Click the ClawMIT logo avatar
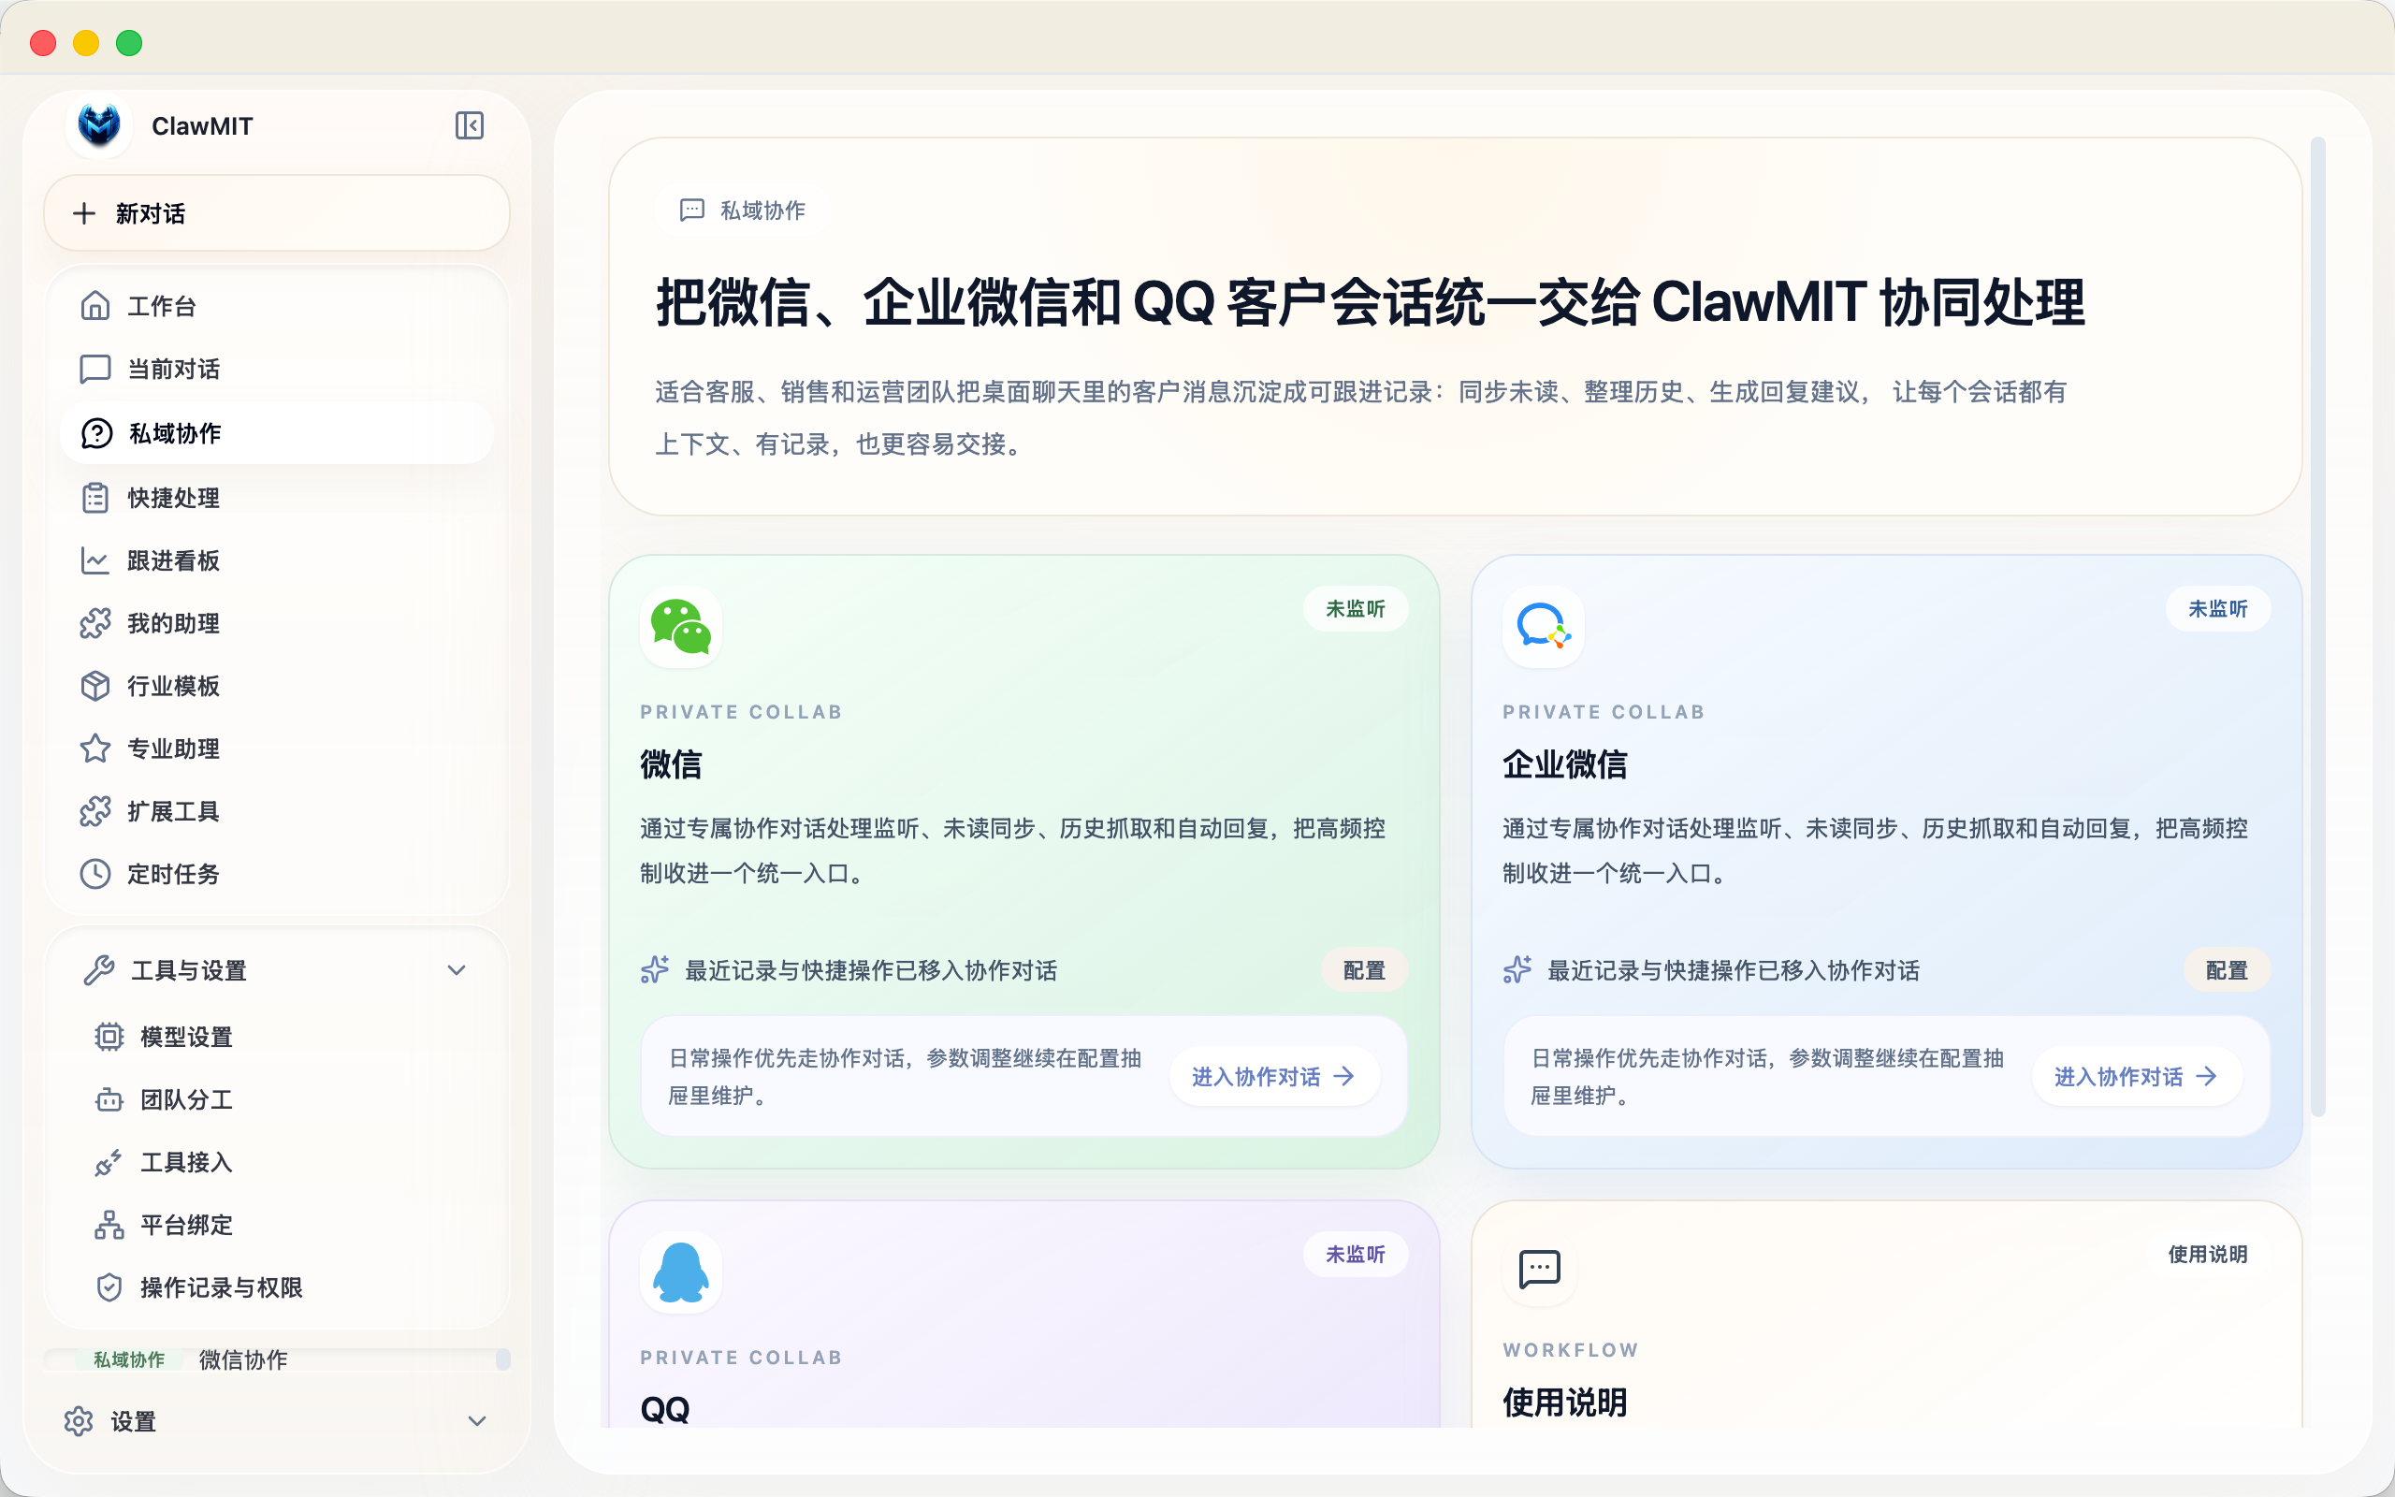Screen dimensions: 2395x1497 99,125
